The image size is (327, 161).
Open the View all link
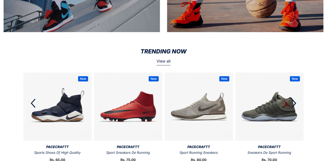163,61
